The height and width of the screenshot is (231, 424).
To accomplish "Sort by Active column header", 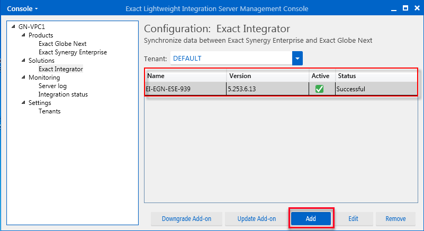I will click(x=322, y=76).
